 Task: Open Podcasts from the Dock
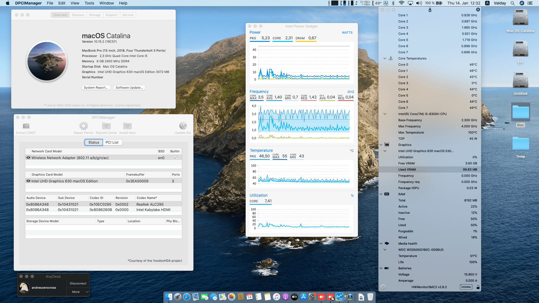tap(286, 297)
